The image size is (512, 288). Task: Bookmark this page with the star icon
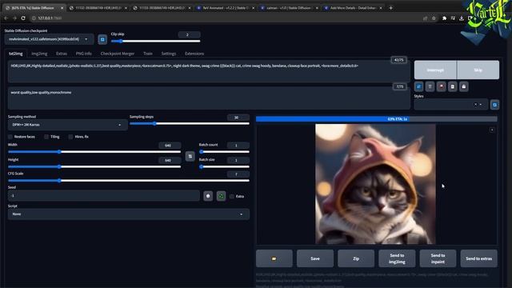[x=434, y=18]
